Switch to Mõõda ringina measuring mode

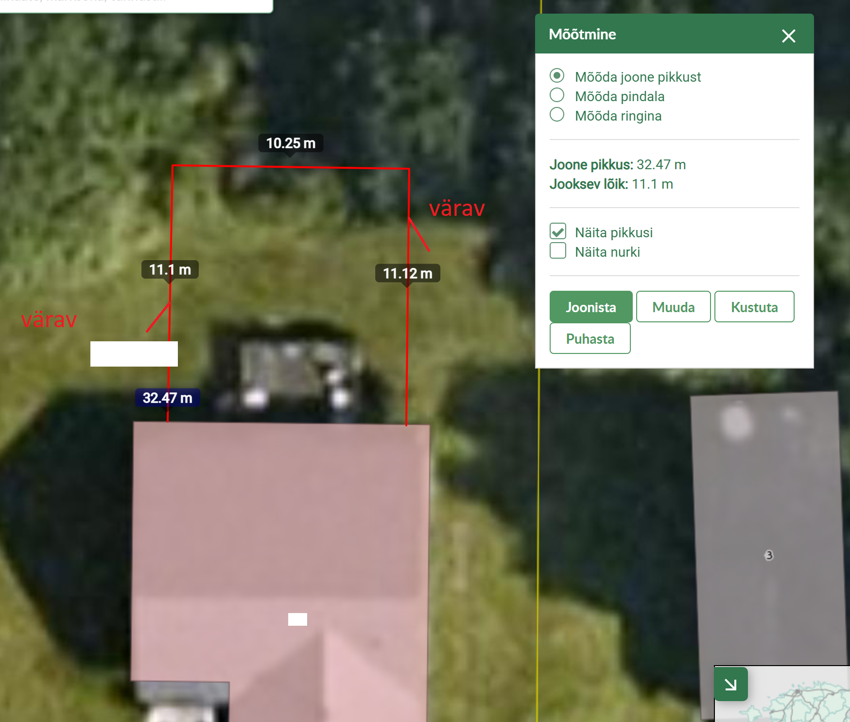click(557, 115)
